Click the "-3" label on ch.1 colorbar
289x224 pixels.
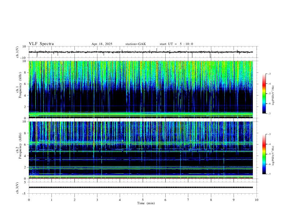pos(269,74)
